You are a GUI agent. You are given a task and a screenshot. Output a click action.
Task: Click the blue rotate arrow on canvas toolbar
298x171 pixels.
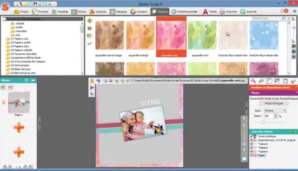coord(98,81)
